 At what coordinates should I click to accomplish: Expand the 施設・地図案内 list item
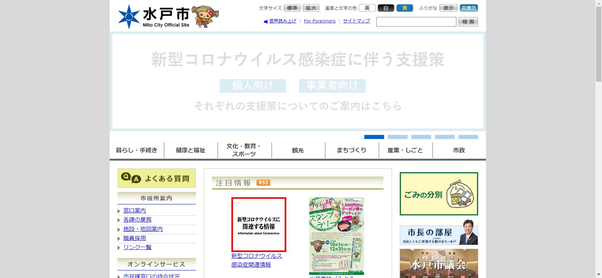[143, 229]
